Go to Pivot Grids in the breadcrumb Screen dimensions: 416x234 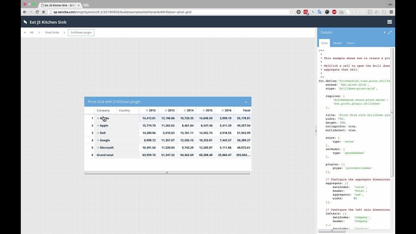(x=52, y=32)
